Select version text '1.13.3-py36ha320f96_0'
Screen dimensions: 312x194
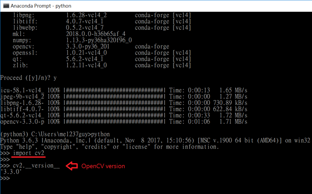(x=99, y=40)
